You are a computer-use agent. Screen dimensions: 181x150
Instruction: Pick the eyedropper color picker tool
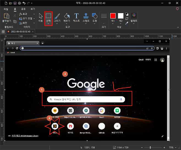127,23
